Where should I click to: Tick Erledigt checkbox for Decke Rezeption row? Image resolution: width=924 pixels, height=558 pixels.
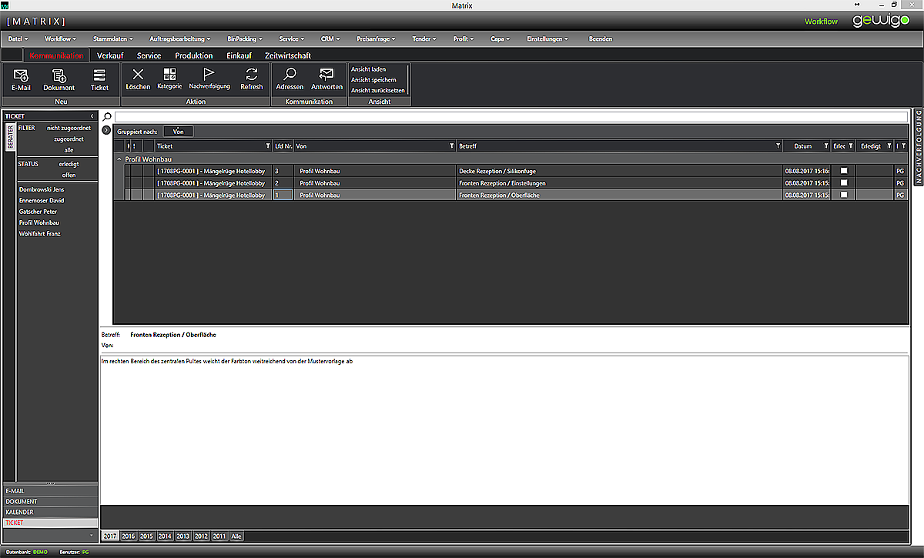tap(843, 171)
